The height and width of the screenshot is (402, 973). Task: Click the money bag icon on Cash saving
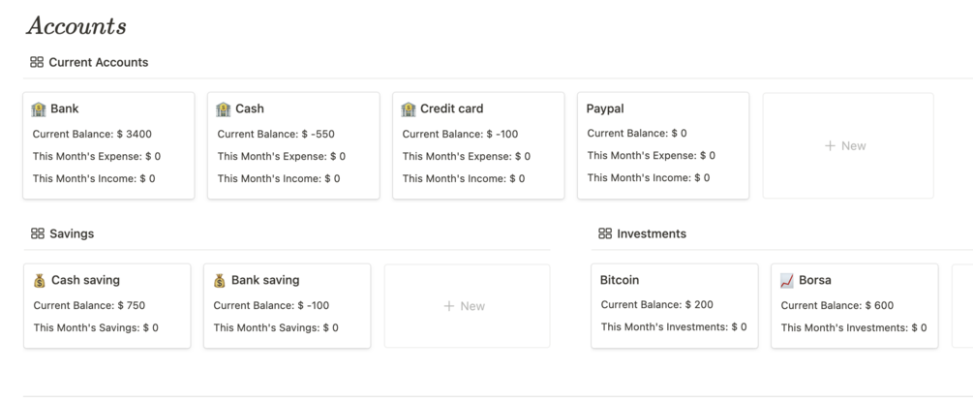click(40, 281)
